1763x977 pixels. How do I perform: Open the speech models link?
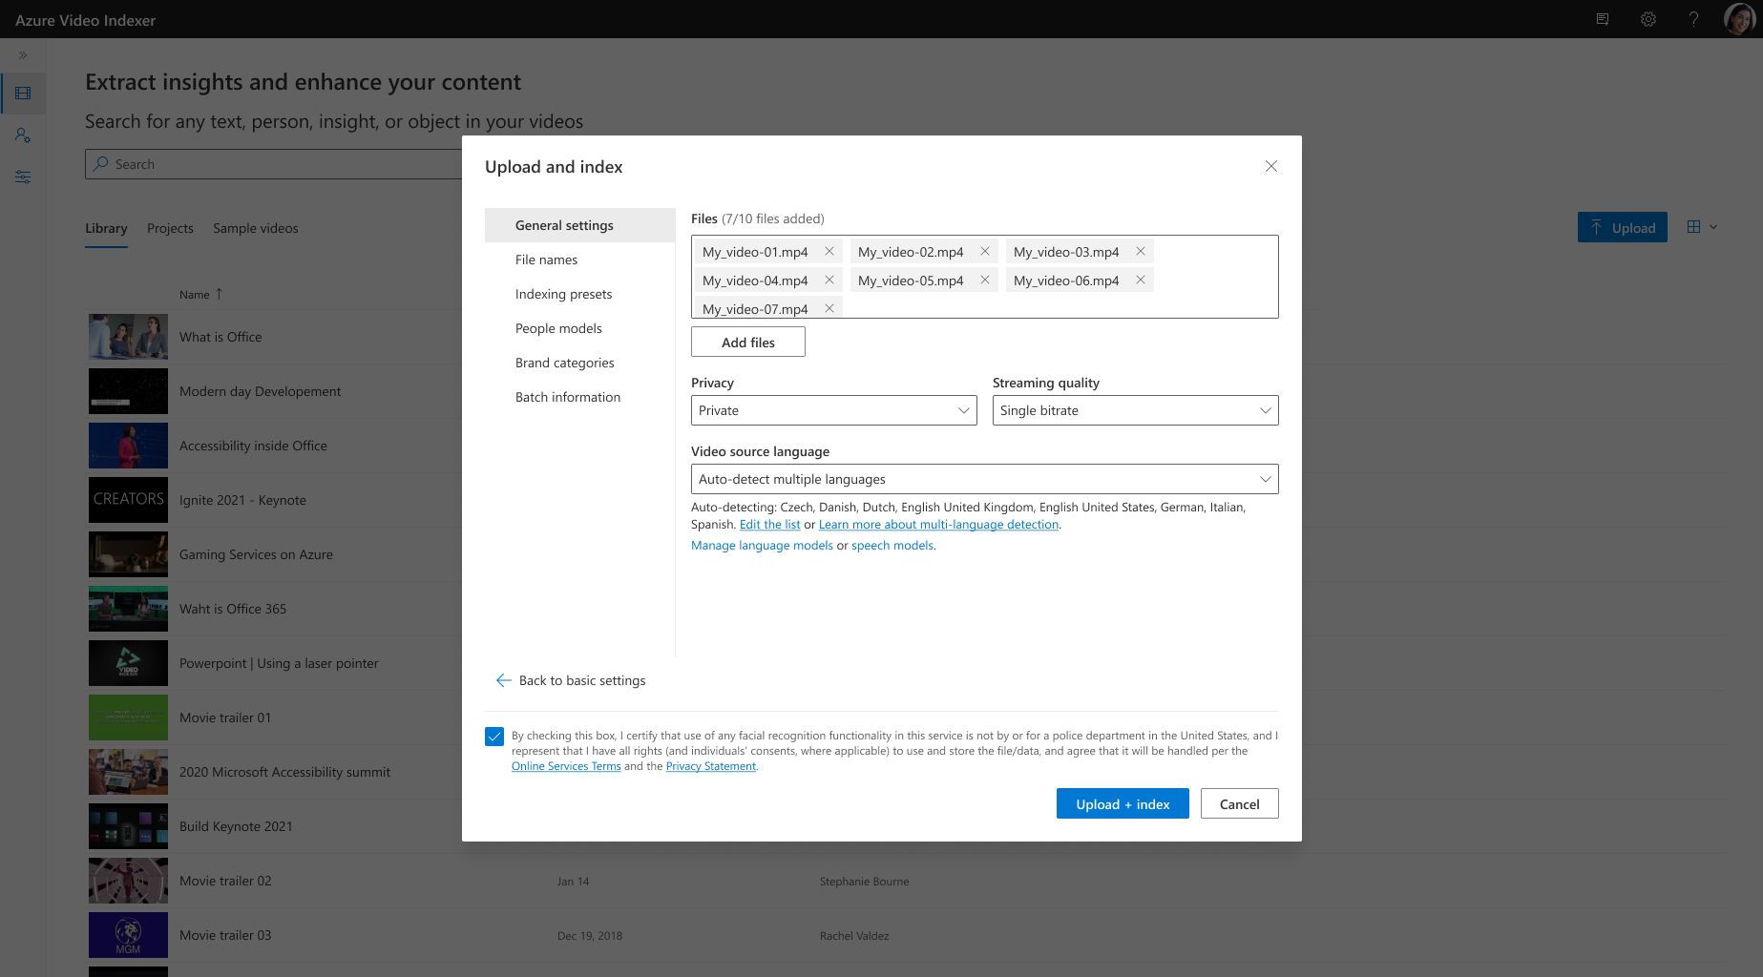click(x=892, y=546)
